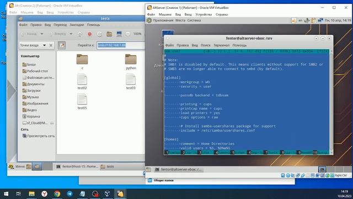Open Терминал menu in the terminal window
Screen dimensions: 353x199
[222, 45]
